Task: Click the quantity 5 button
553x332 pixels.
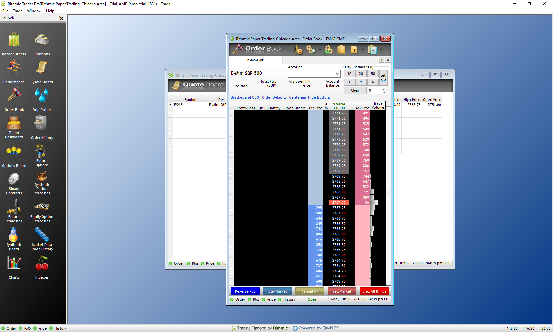Action: (373, 82)
